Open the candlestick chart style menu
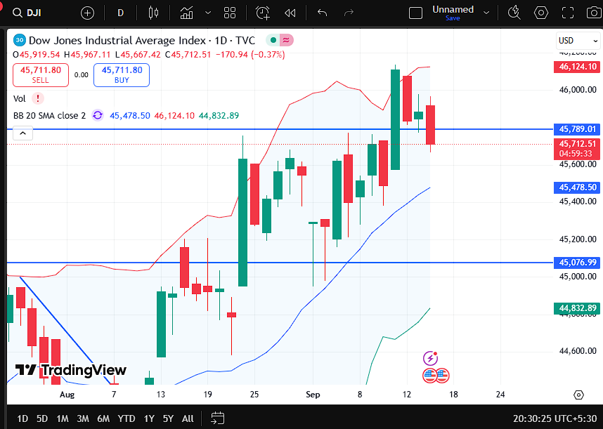The width and height of the screenshot is (603, 429). [x=154, y=13]
